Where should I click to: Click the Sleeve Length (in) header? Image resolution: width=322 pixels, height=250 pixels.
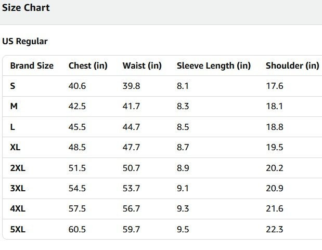pos(214,66)
